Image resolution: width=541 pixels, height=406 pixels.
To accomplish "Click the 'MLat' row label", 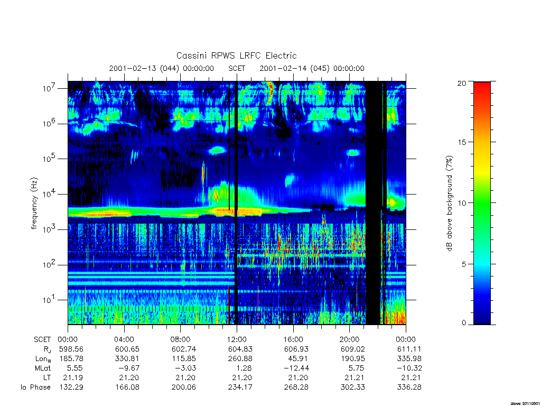I will point(43,368).
